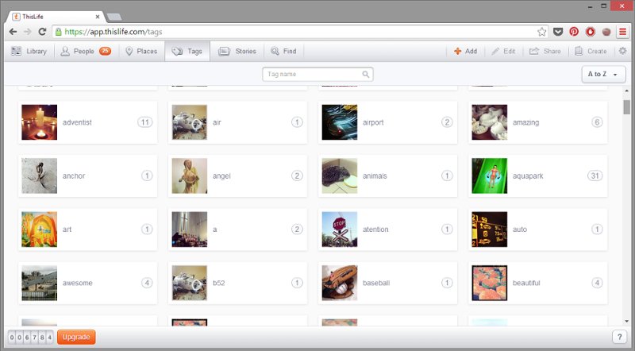Open the anchor tag thumbnail
Viewport: 635px width, 351px height.
(x=39, y=176)
